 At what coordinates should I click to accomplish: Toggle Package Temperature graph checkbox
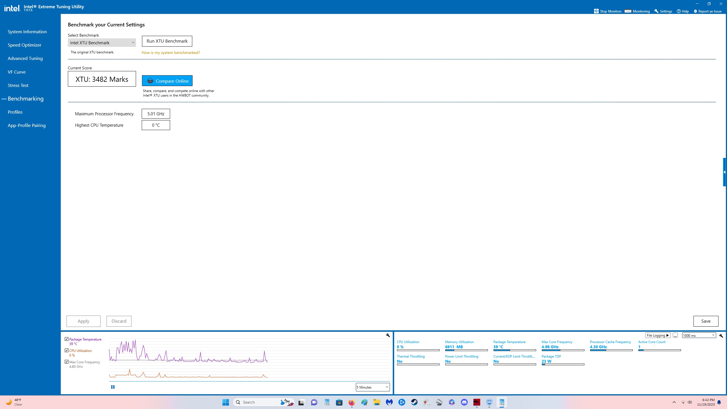(66, 339)
